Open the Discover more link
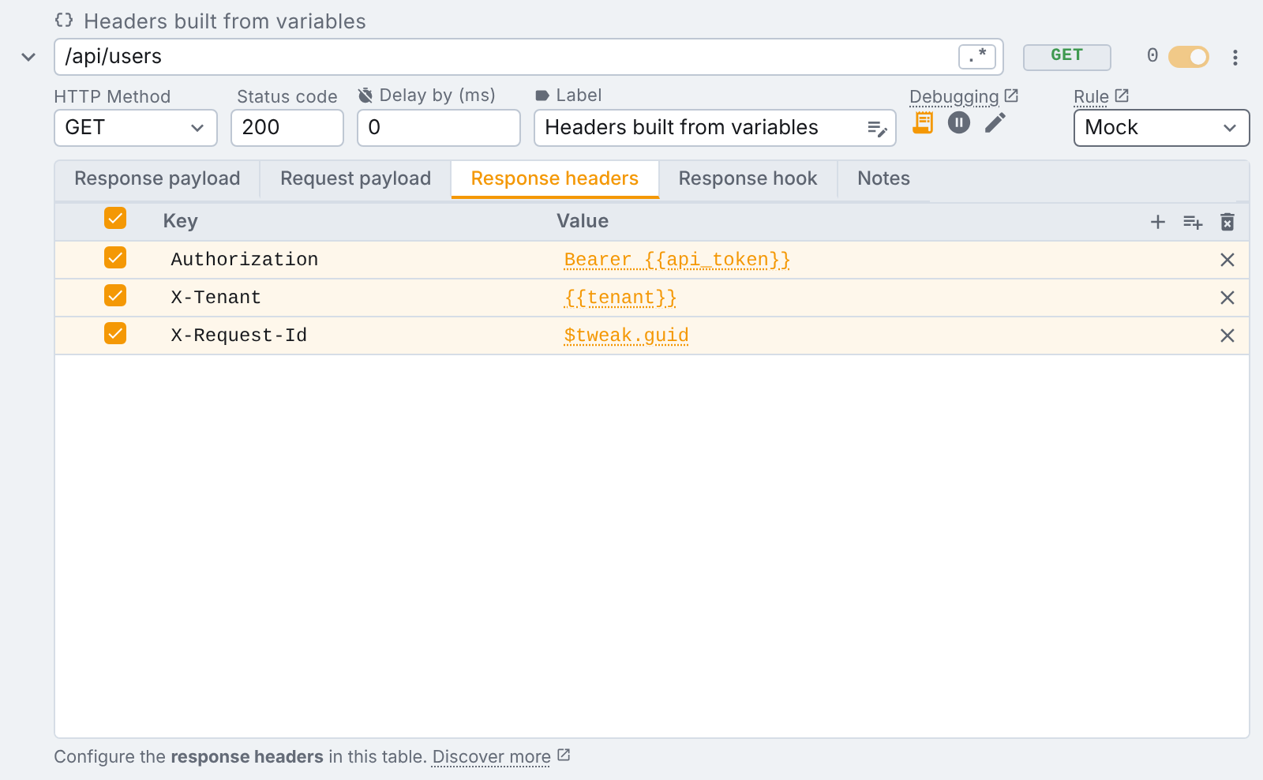The width and height of the screenshot is (1263, 780). click(500, 756)
